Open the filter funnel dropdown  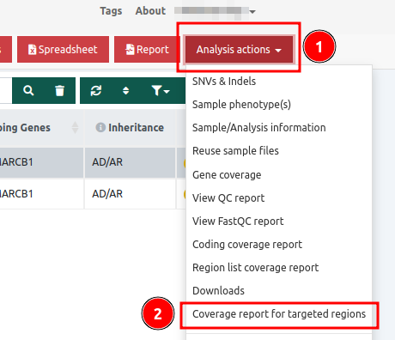(161, 91)
